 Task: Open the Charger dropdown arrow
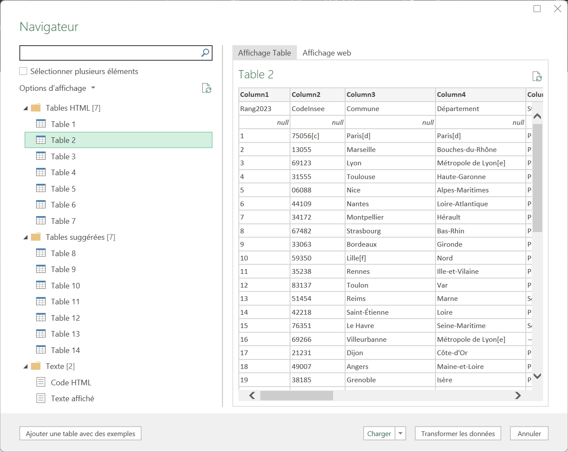401,433
